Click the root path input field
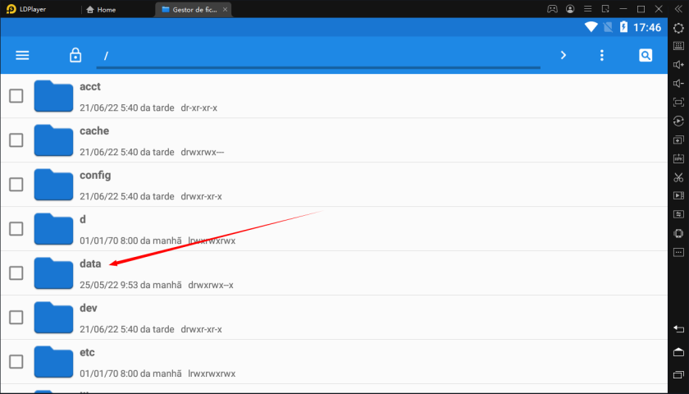 pos(318,57)
